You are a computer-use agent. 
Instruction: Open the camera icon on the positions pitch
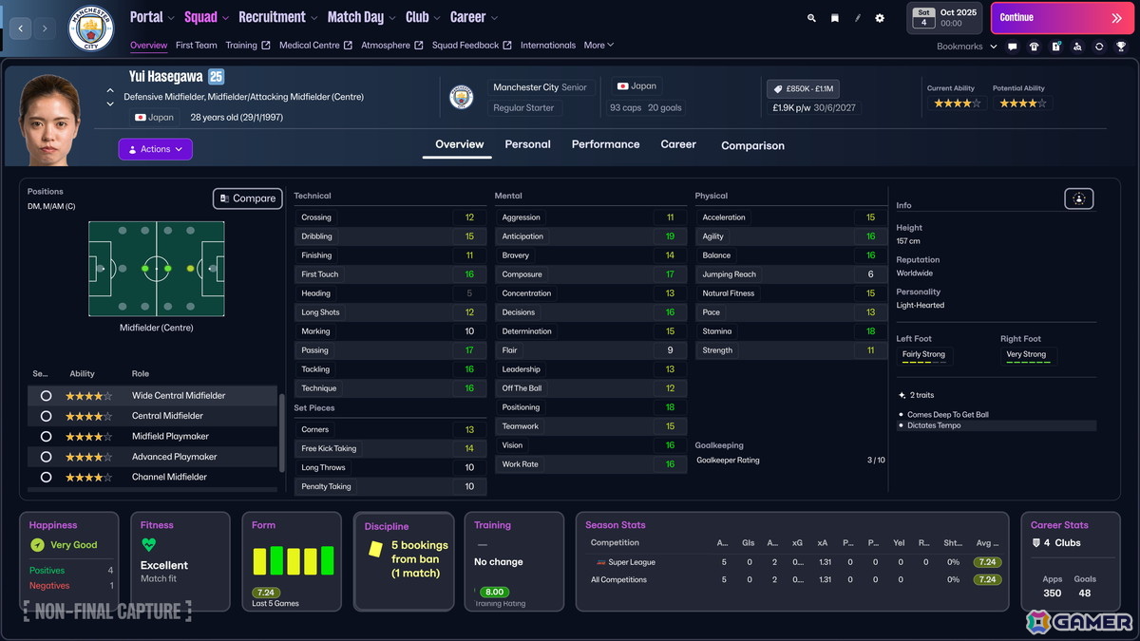pos(1078,198)
